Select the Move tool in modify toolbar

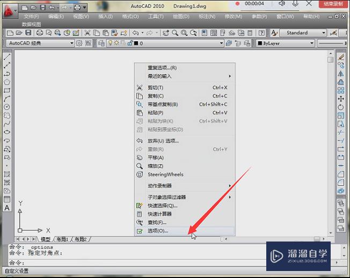341,99
